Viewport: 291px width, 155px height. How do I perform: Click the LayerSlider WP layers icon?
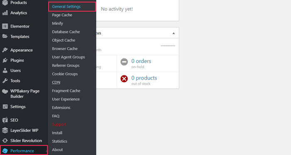pyautogui.click(x=5, y=130)
